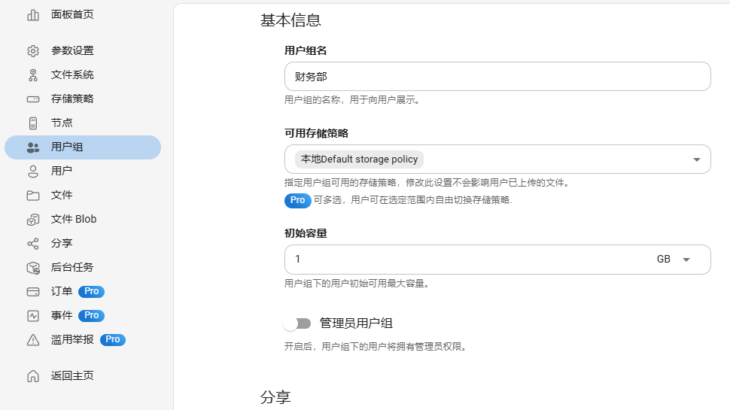Click the single person icon for 用户
The width and height of the screenshot is (730, 410).
point(33,172)
